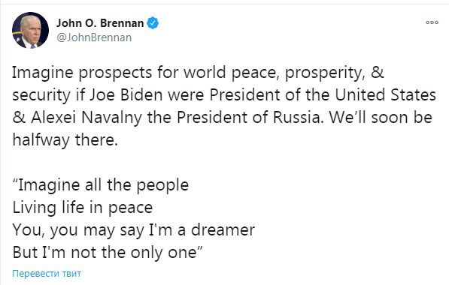Click the line starting "security if Joe Biden"
The width and height of the screenshot is (449, 285).
tap(224, 95)
